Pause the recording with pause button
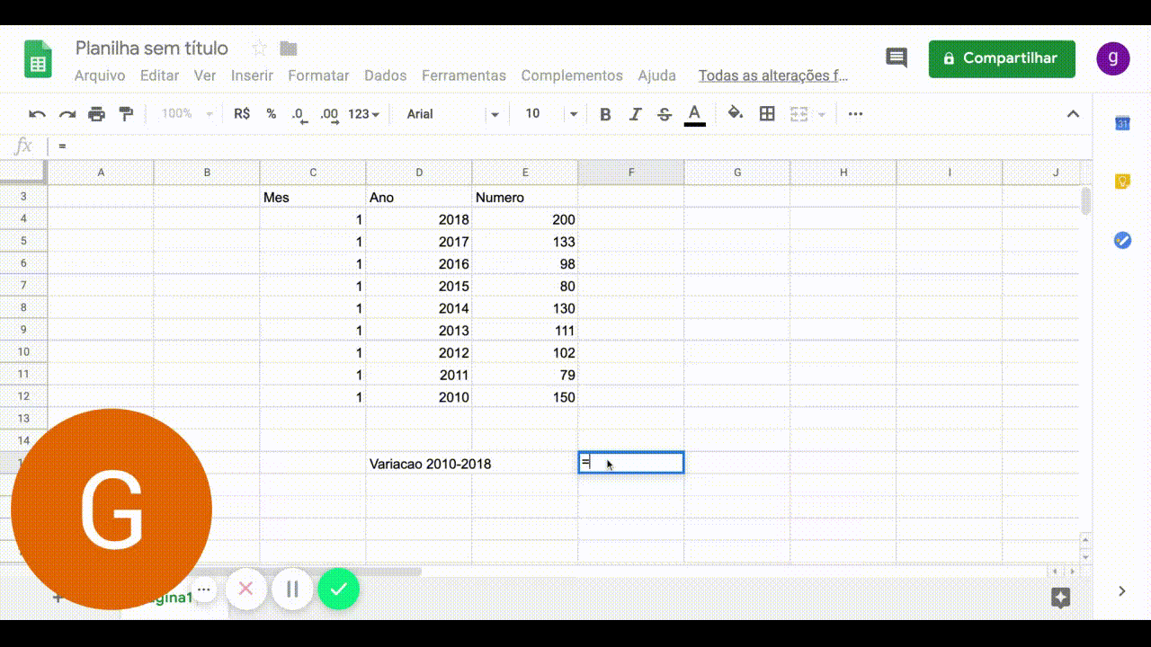Screen dimensions: 1151x647 coord(292,589)
